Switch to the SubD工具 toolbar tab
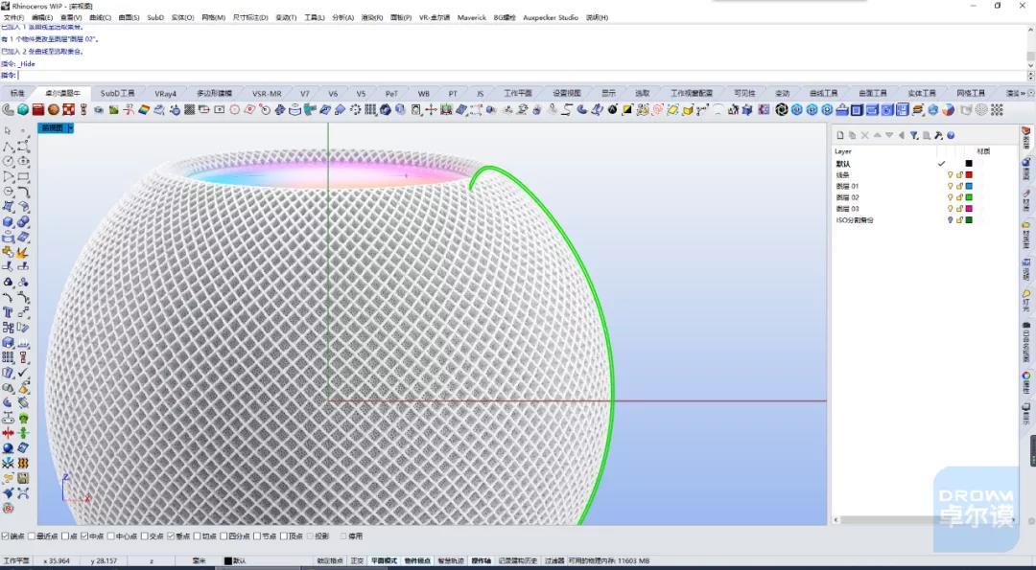This screenshot has width=1036, height=570. (x=118, y=94)
